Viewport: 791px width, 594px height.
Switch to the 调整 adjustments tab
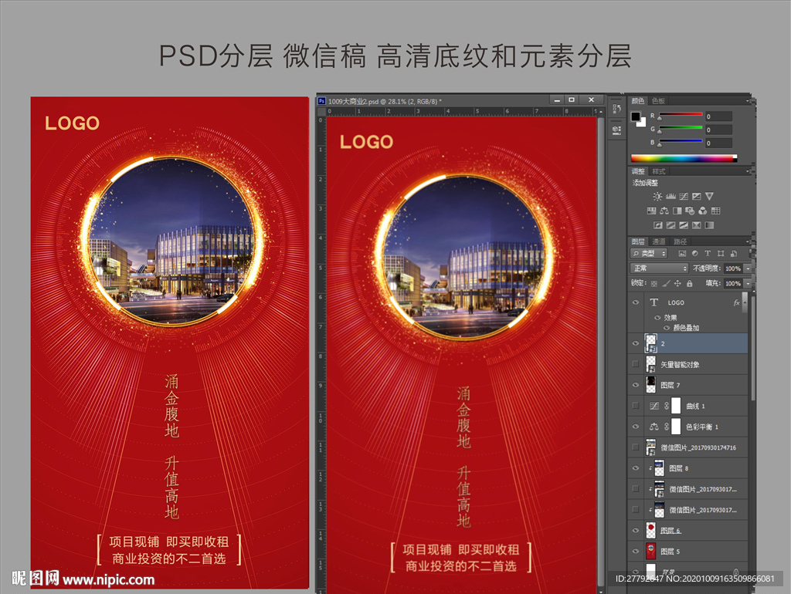click(x=638, y=172)
